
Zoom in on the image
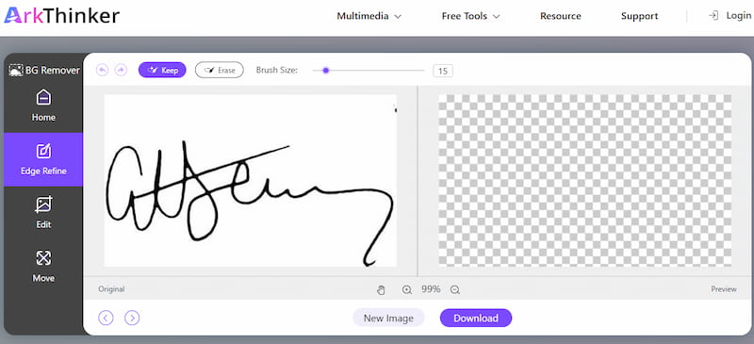pyautogui.click(x=407, y=289)
